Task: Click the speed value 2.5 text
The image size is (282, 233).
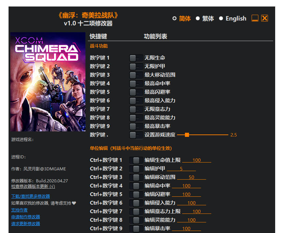Action: click(x=233, y=135)
